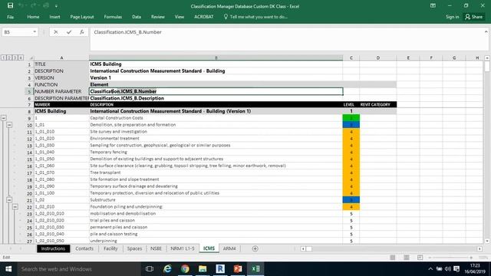Launch Internet Explorer from taskbar
491x276 pixels.
167,269
